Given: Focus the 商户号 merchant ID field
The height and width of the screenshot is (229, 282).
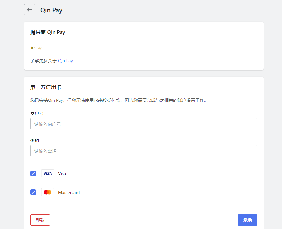Looking at the screenshot, I should [x=144, y=124].
